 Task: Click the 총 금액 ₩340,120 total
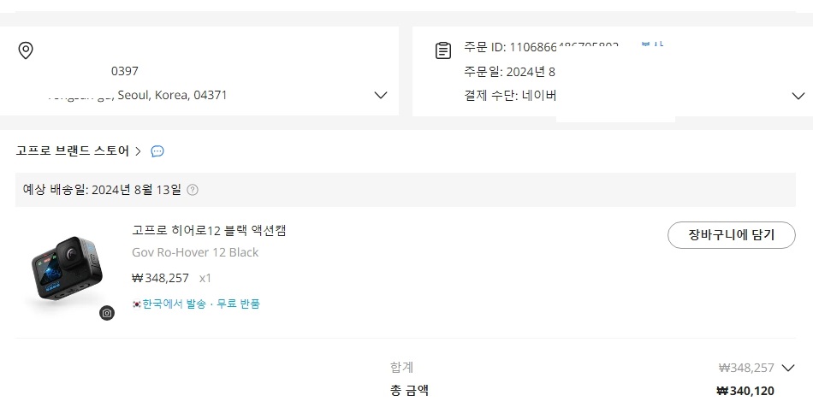tap(745, 391)
